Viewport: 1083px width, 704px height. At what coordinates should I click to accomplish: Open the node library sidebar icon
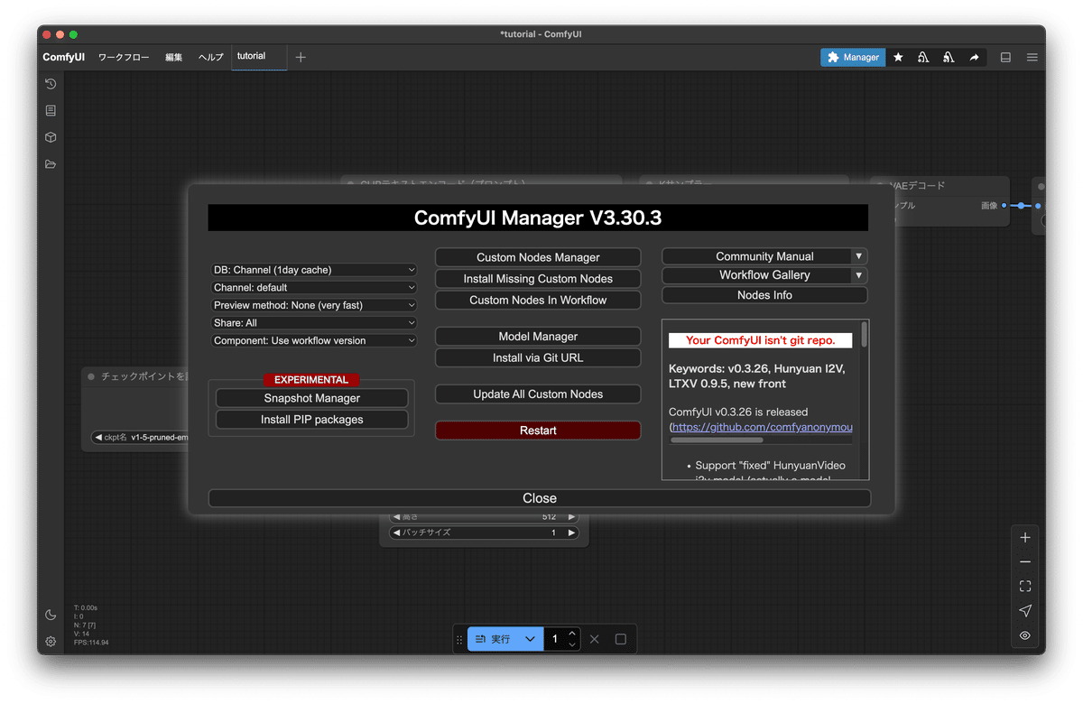(x=51, y=110)
